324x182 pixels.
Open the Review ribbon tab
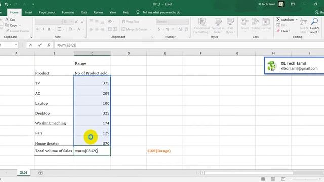98,12
